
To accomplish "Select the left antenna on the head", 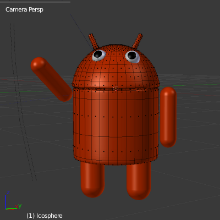I will 94,41.
